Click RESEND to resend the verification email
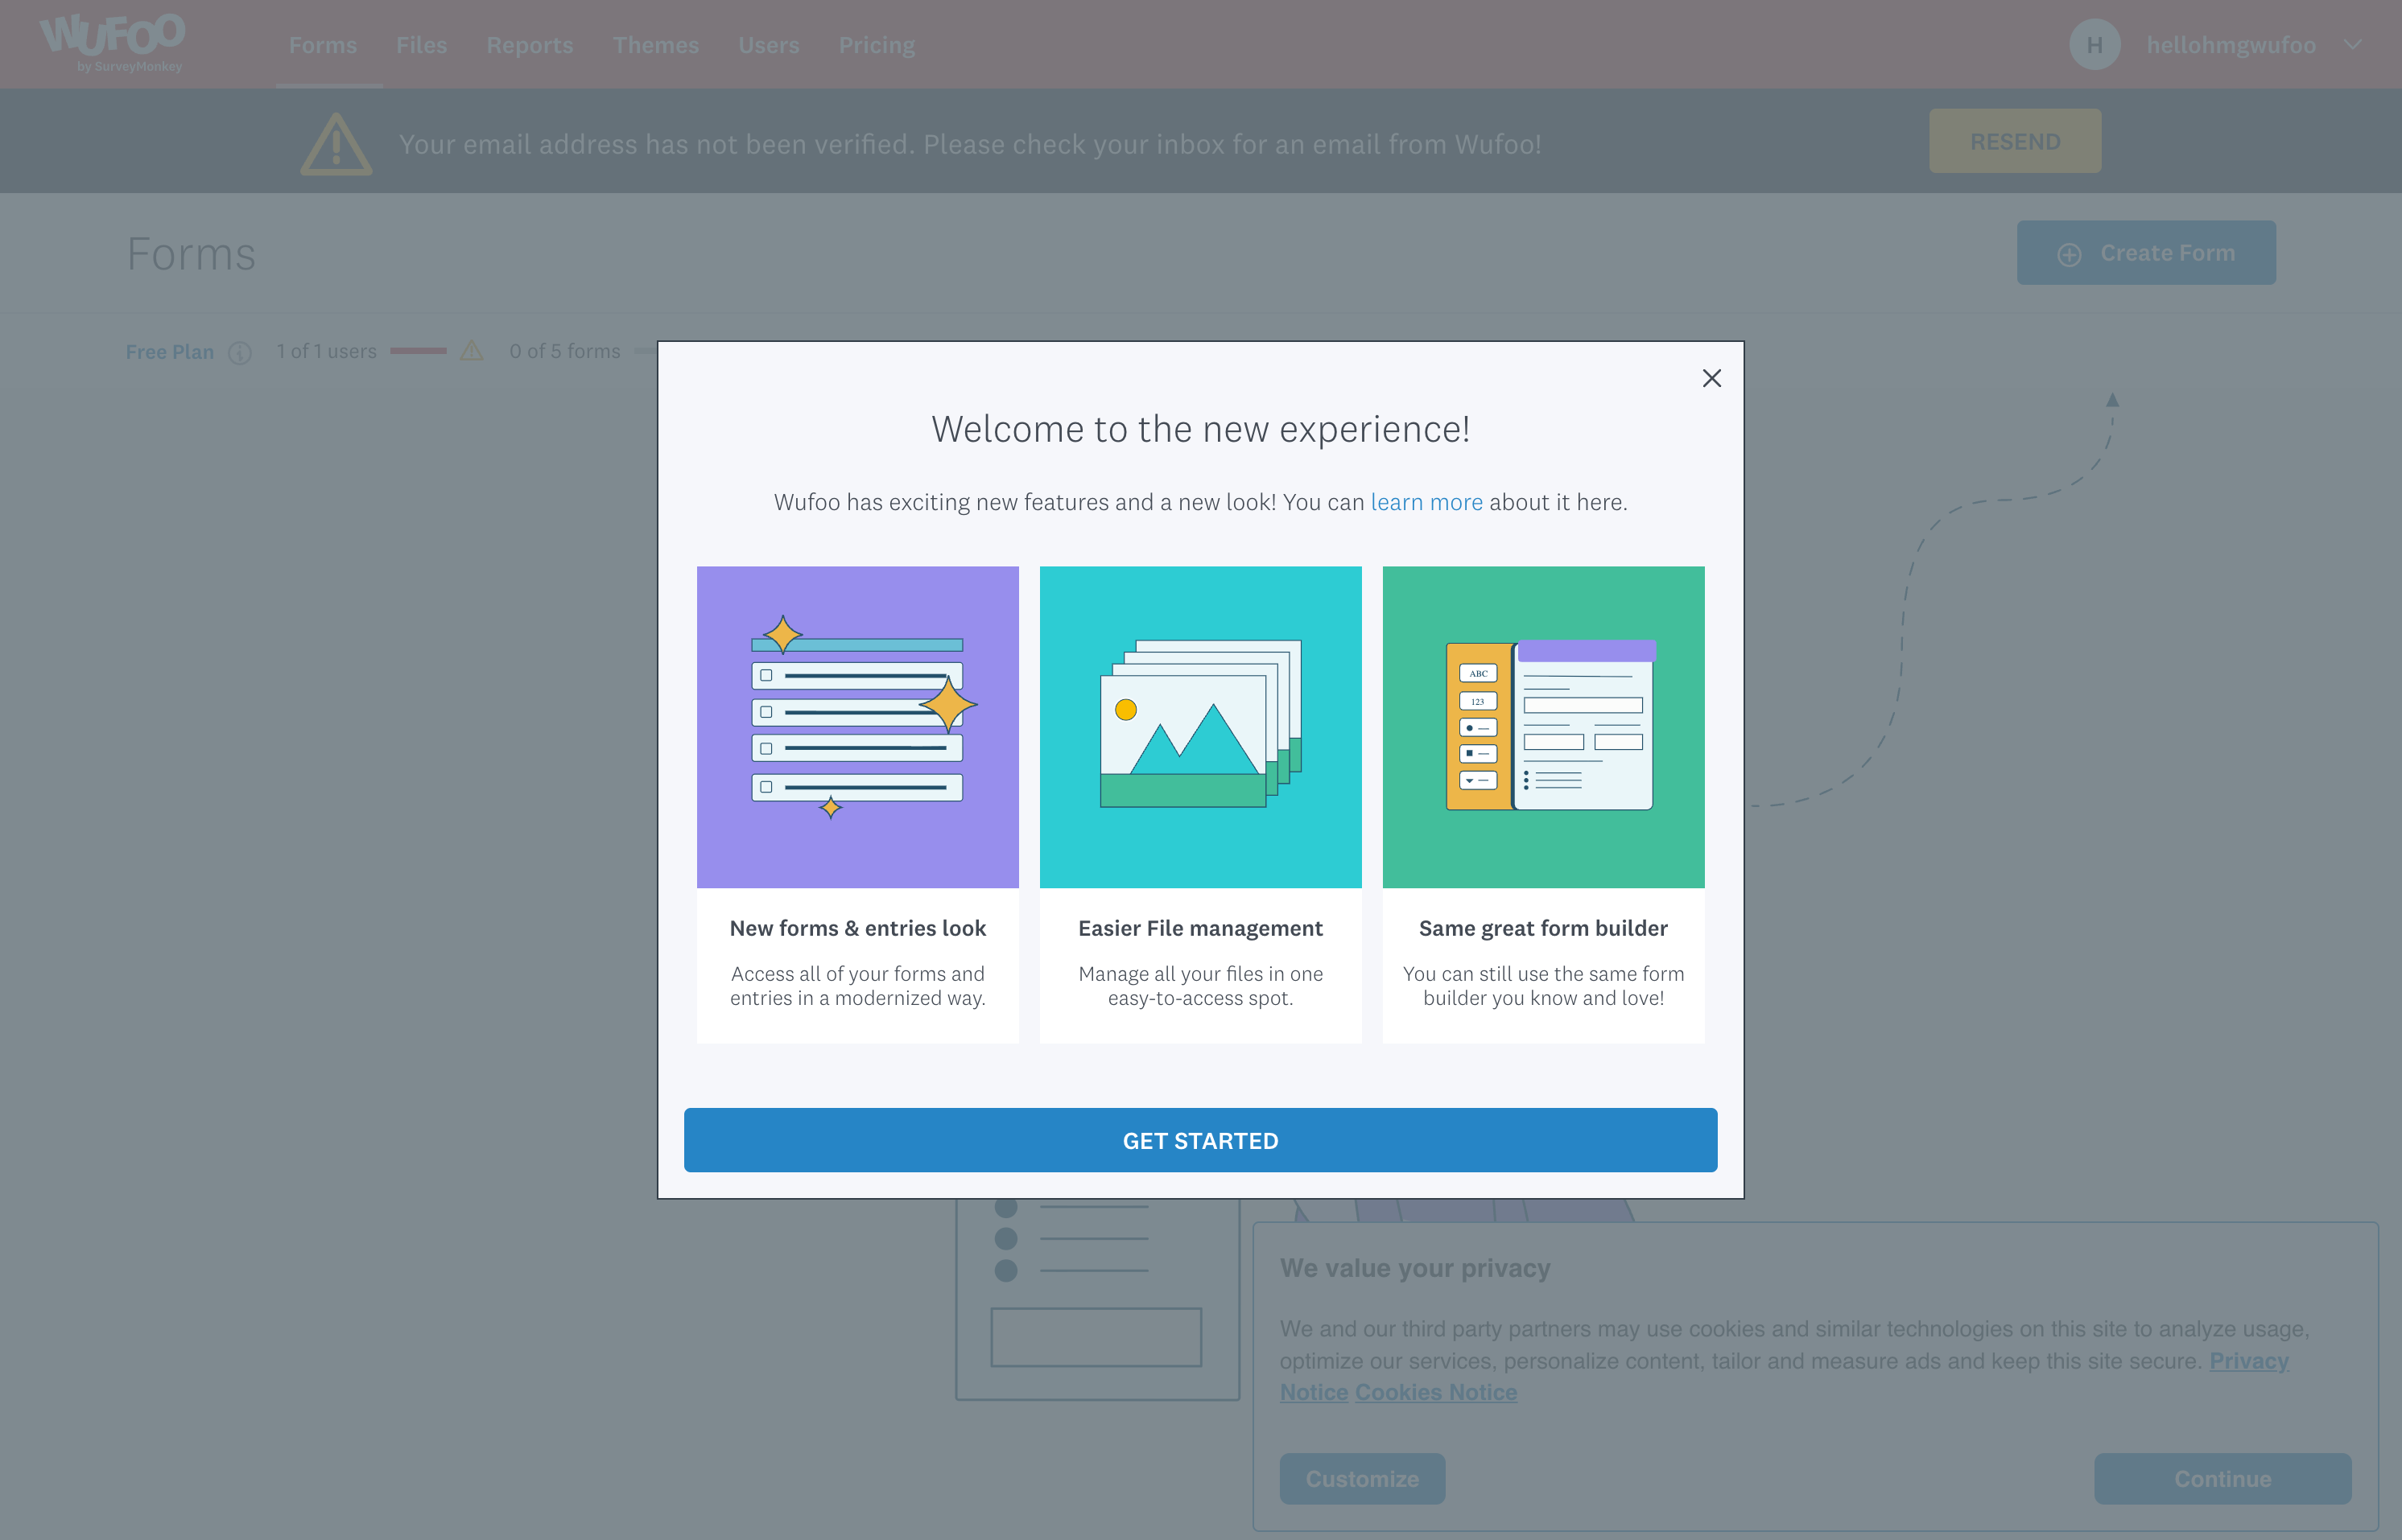Image resolution: width=2402 pixels, height=1540 pixels. [x=2015, y=140]
